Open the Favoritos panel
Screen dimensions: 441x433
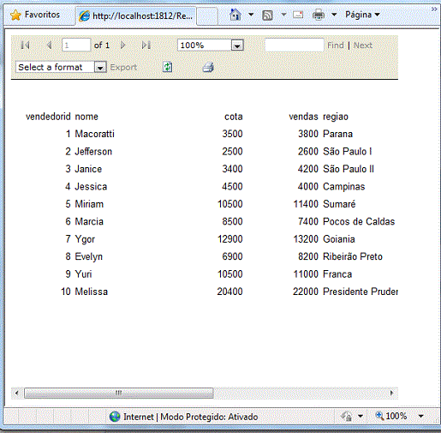35,15
